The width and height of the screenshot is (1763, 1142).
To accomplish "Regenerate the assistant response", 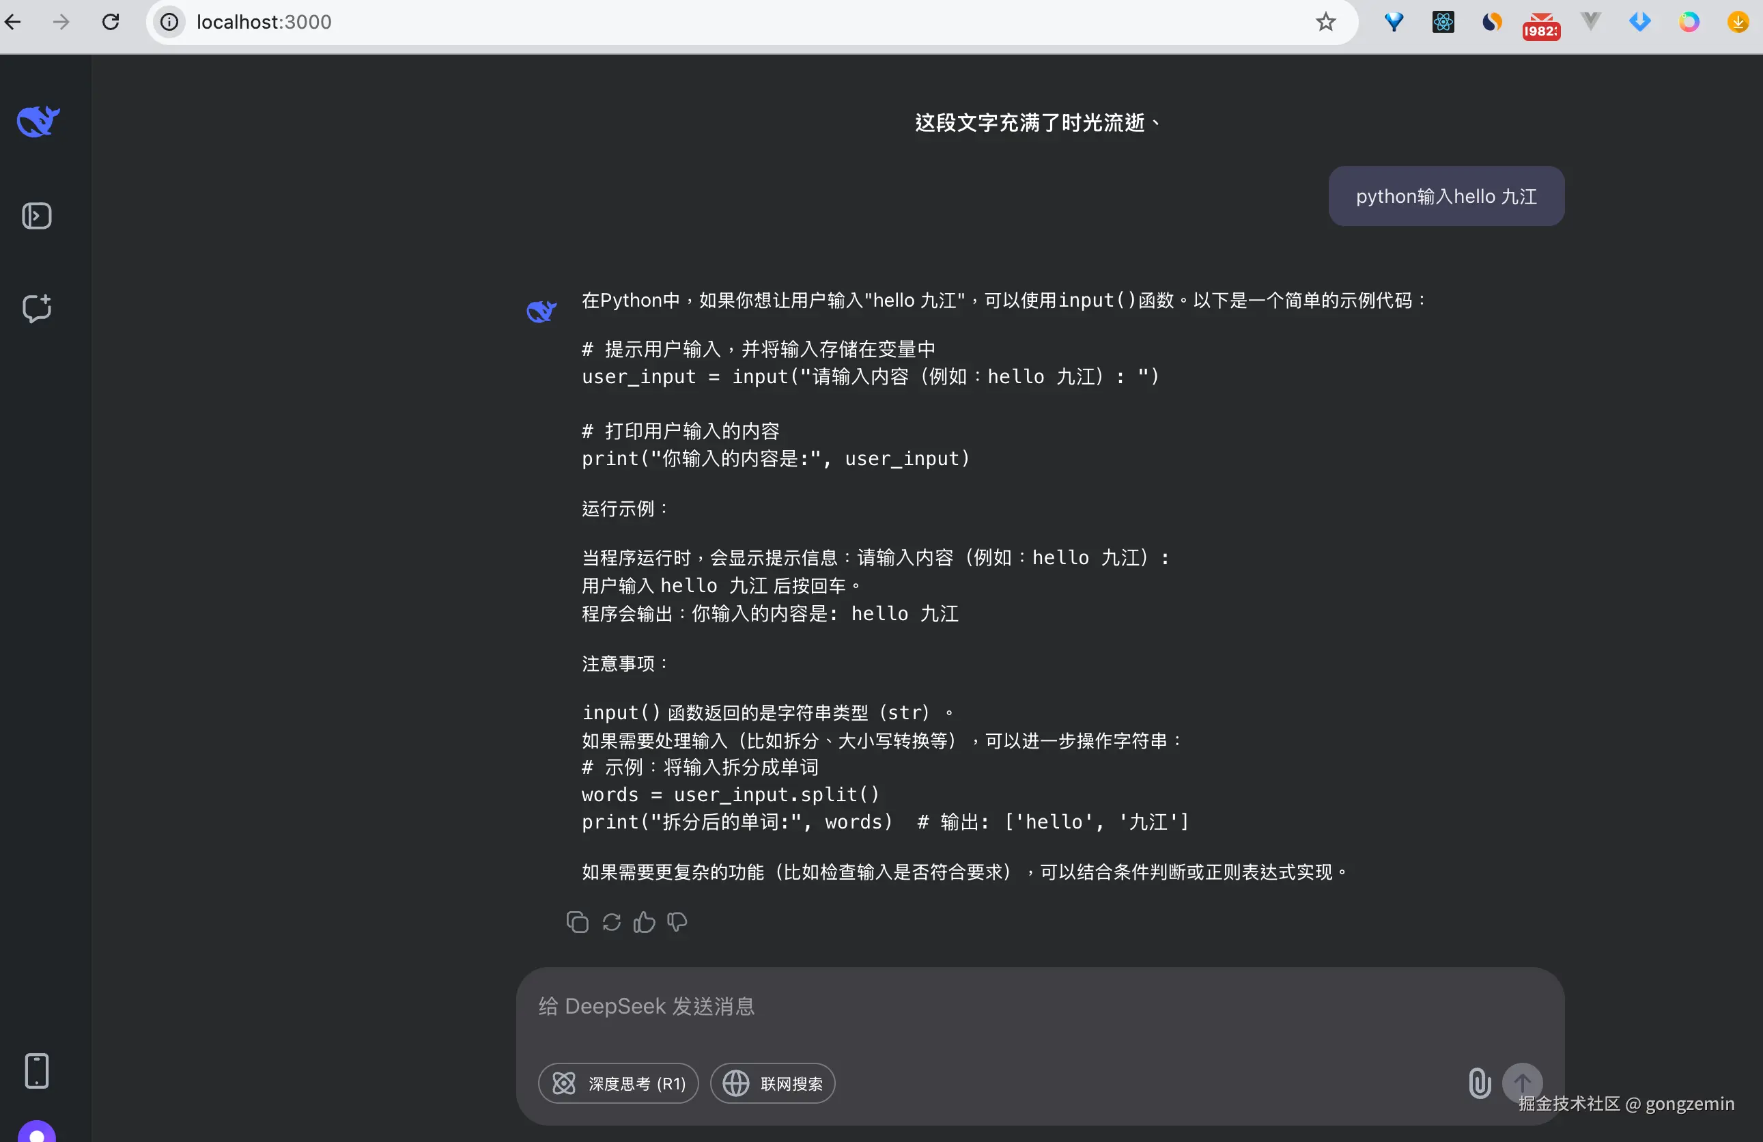I will click(611, 921).
